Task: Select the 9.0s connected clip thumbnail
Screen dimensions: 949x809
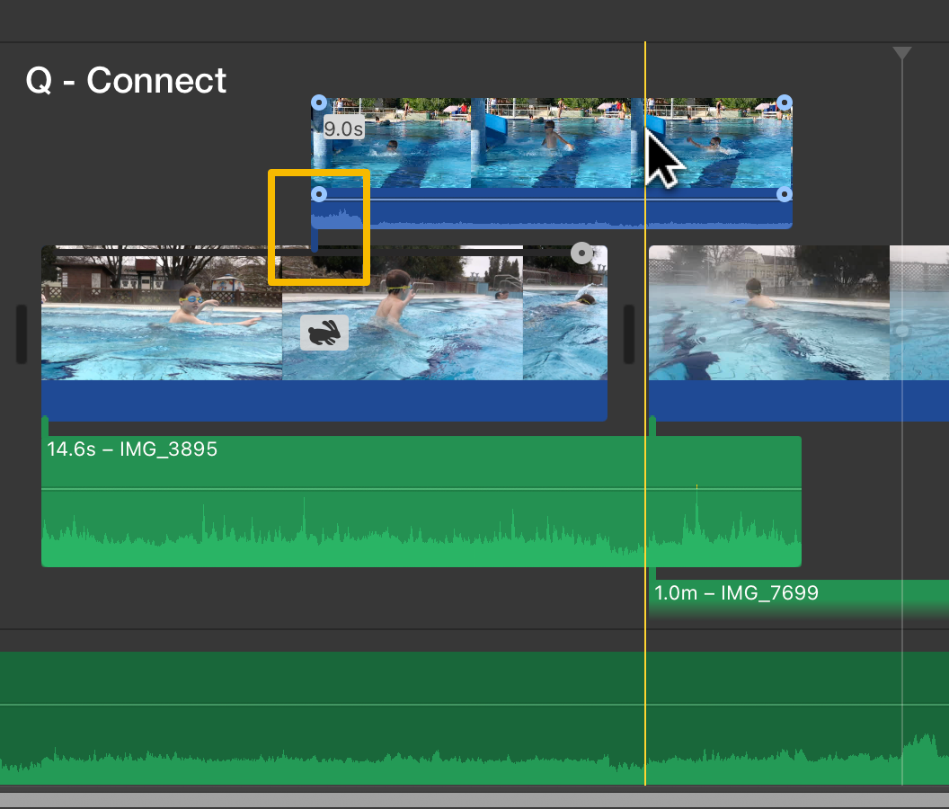Action: (x=552, y=143)
